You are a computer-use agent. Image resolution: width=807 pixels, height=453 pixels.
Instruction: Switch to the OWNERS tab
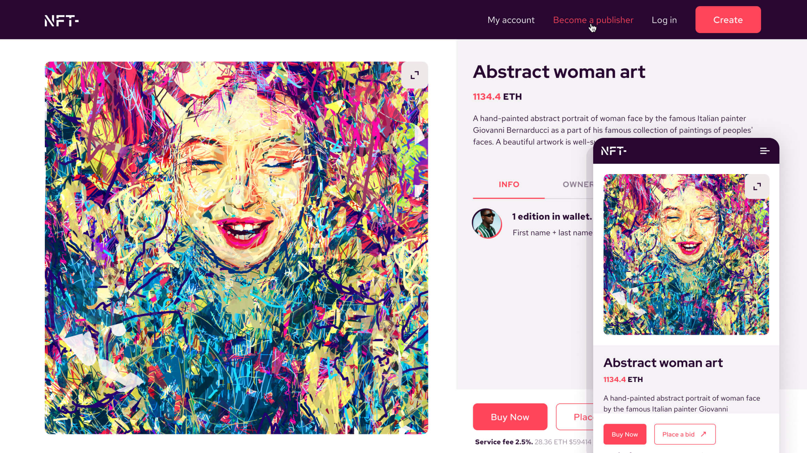coord(578,184)
